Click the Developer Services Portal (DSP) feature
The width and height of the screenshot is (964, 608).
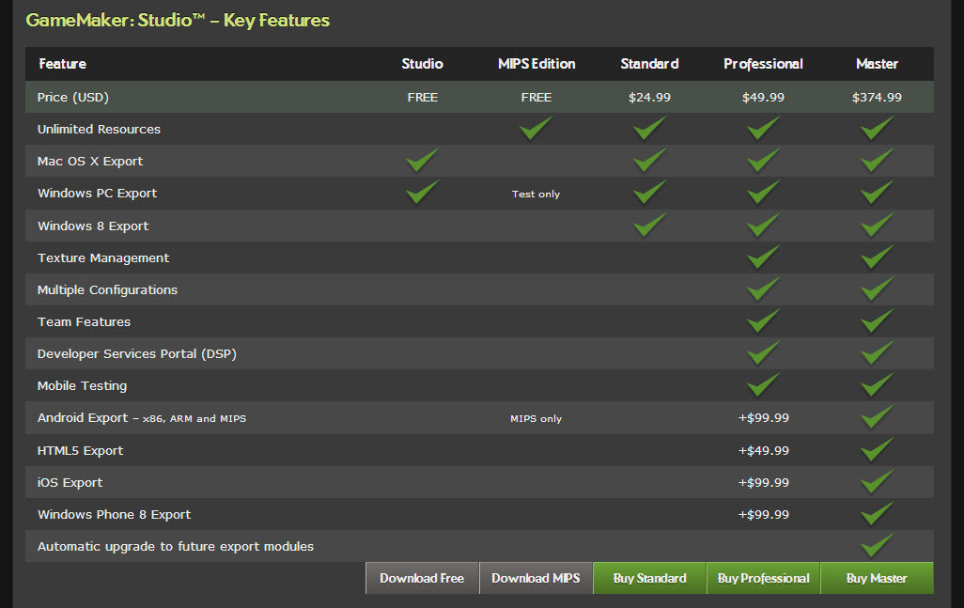coord(136,353)
